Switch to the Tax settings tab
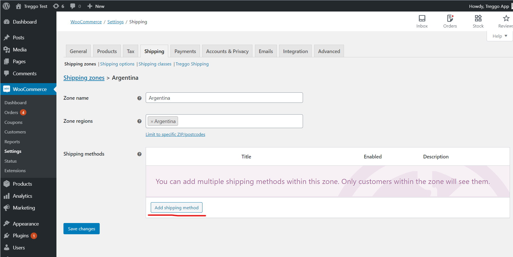Image resolution: width=513 pixels, height=257 pixels. click(x=131, y=51)
